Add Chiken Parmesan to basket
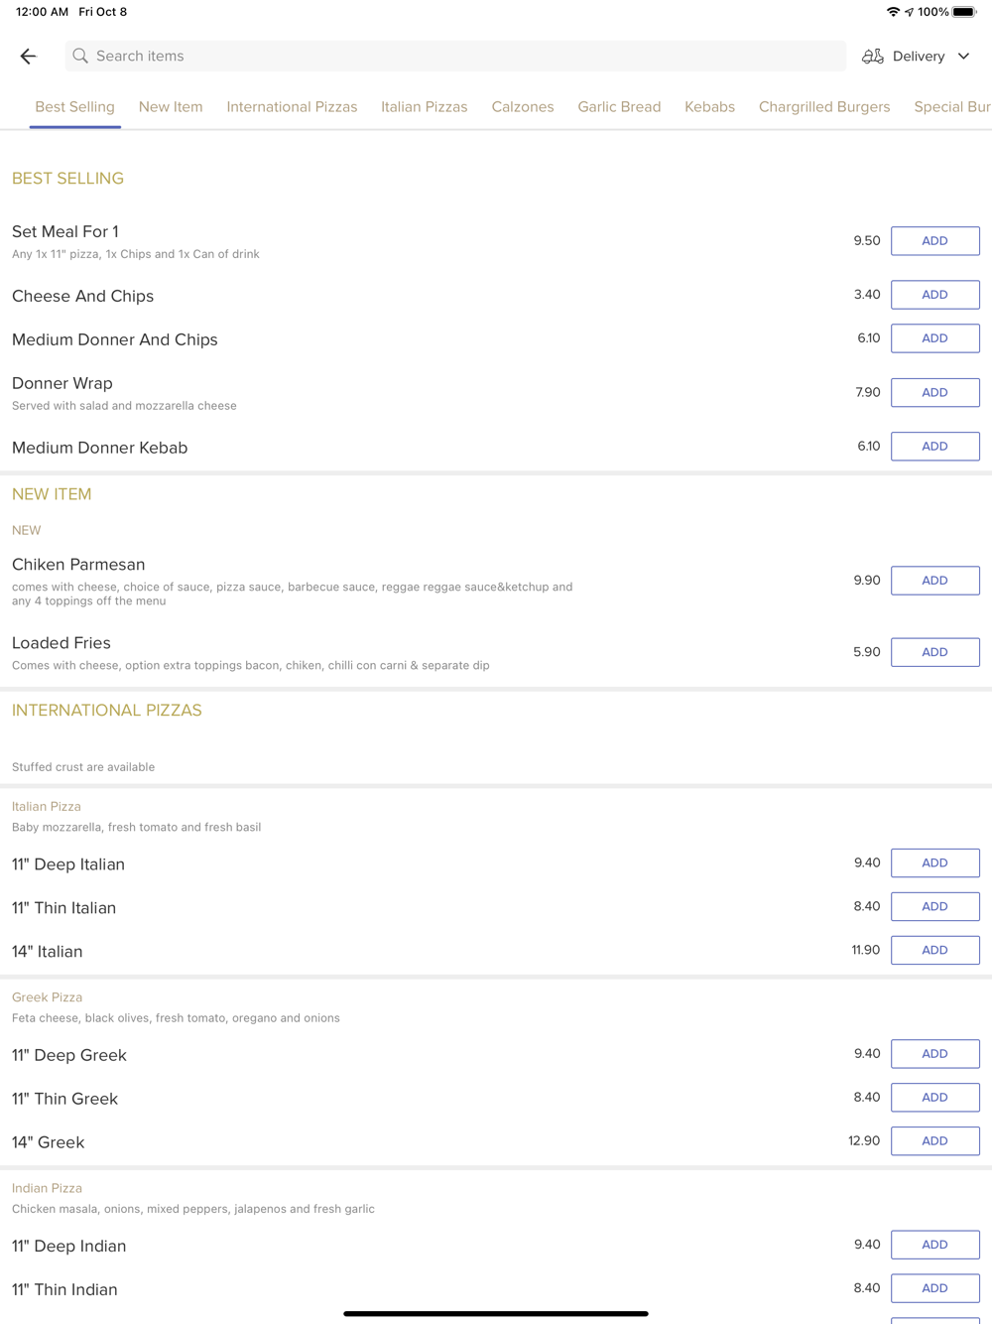The height and width of the screenshot is (1324, 992). pyautogui.click(x=934, y=581)
